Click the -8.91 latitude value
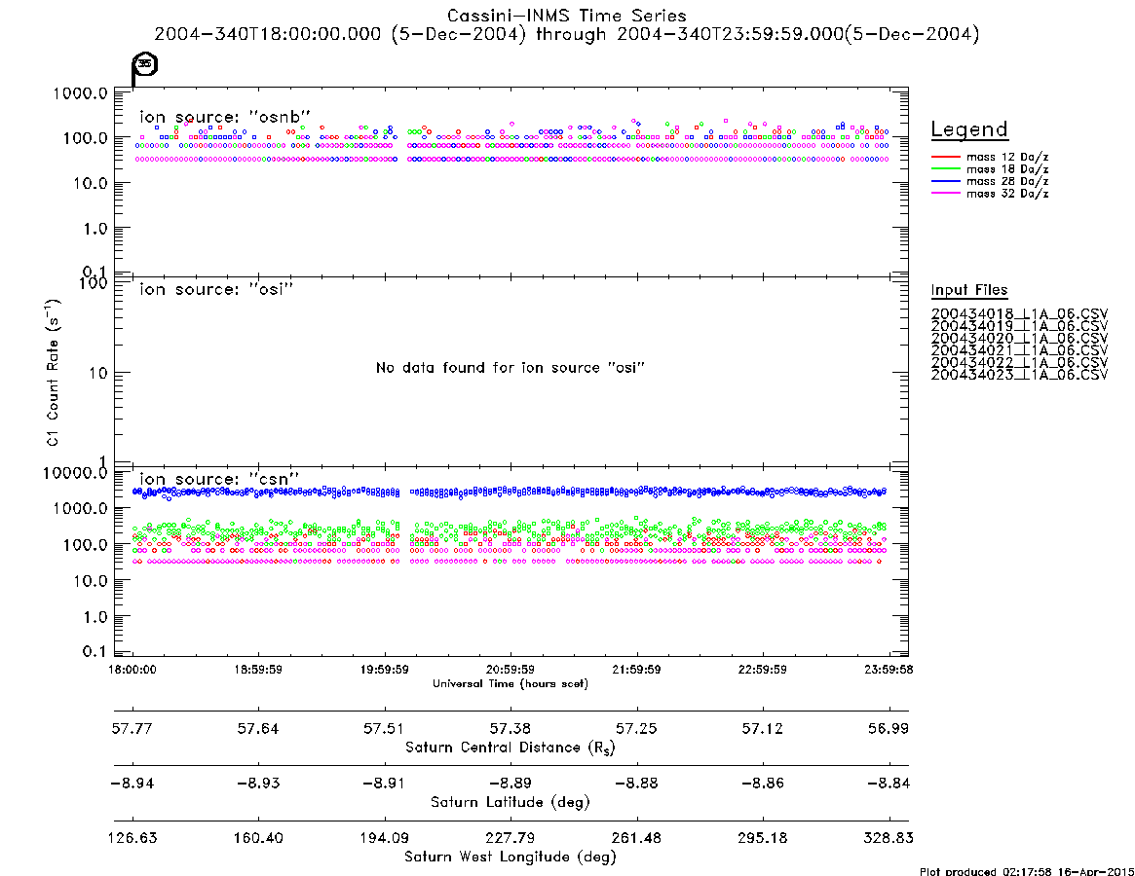The height and width of the screenshot is (876, 1135). coord(385,784)
